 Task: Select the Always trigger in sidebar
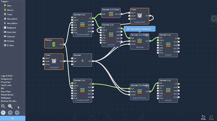point(8,10)
